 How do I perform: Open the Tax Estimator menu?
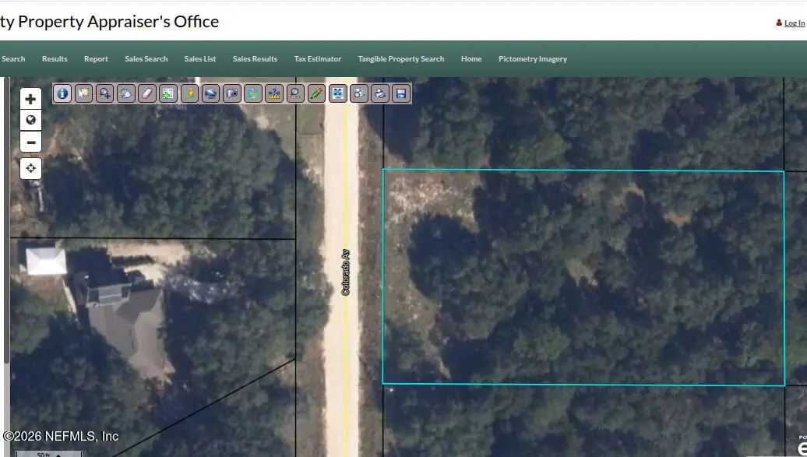tap(318, 58)
